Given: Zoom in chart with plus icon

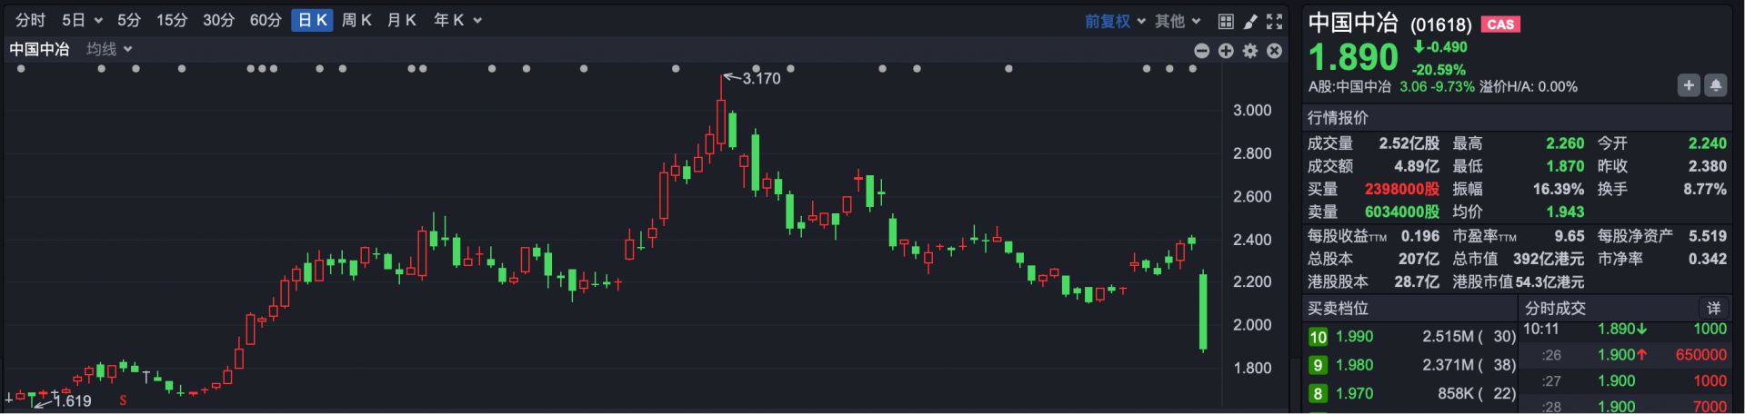Looking at the screenshot, I should pyautogui.click(x=1226, y=51).
